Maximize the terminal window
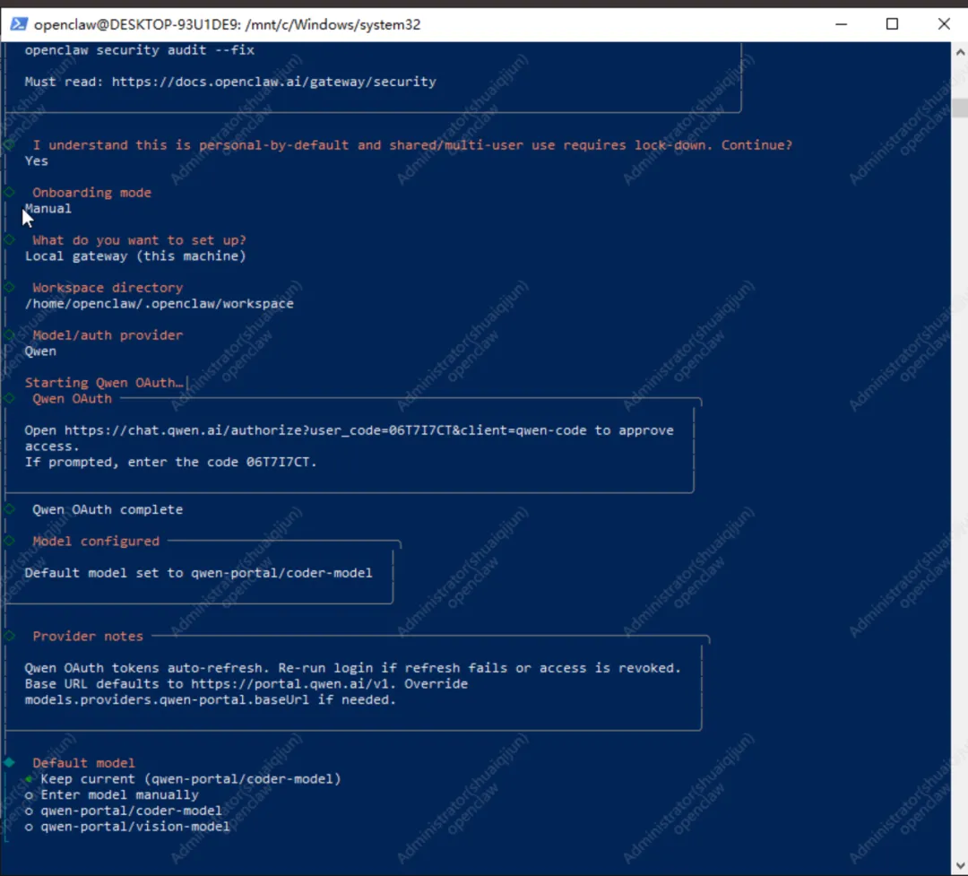The width and height of the screenshot is (968, 876). click(892, 24)
